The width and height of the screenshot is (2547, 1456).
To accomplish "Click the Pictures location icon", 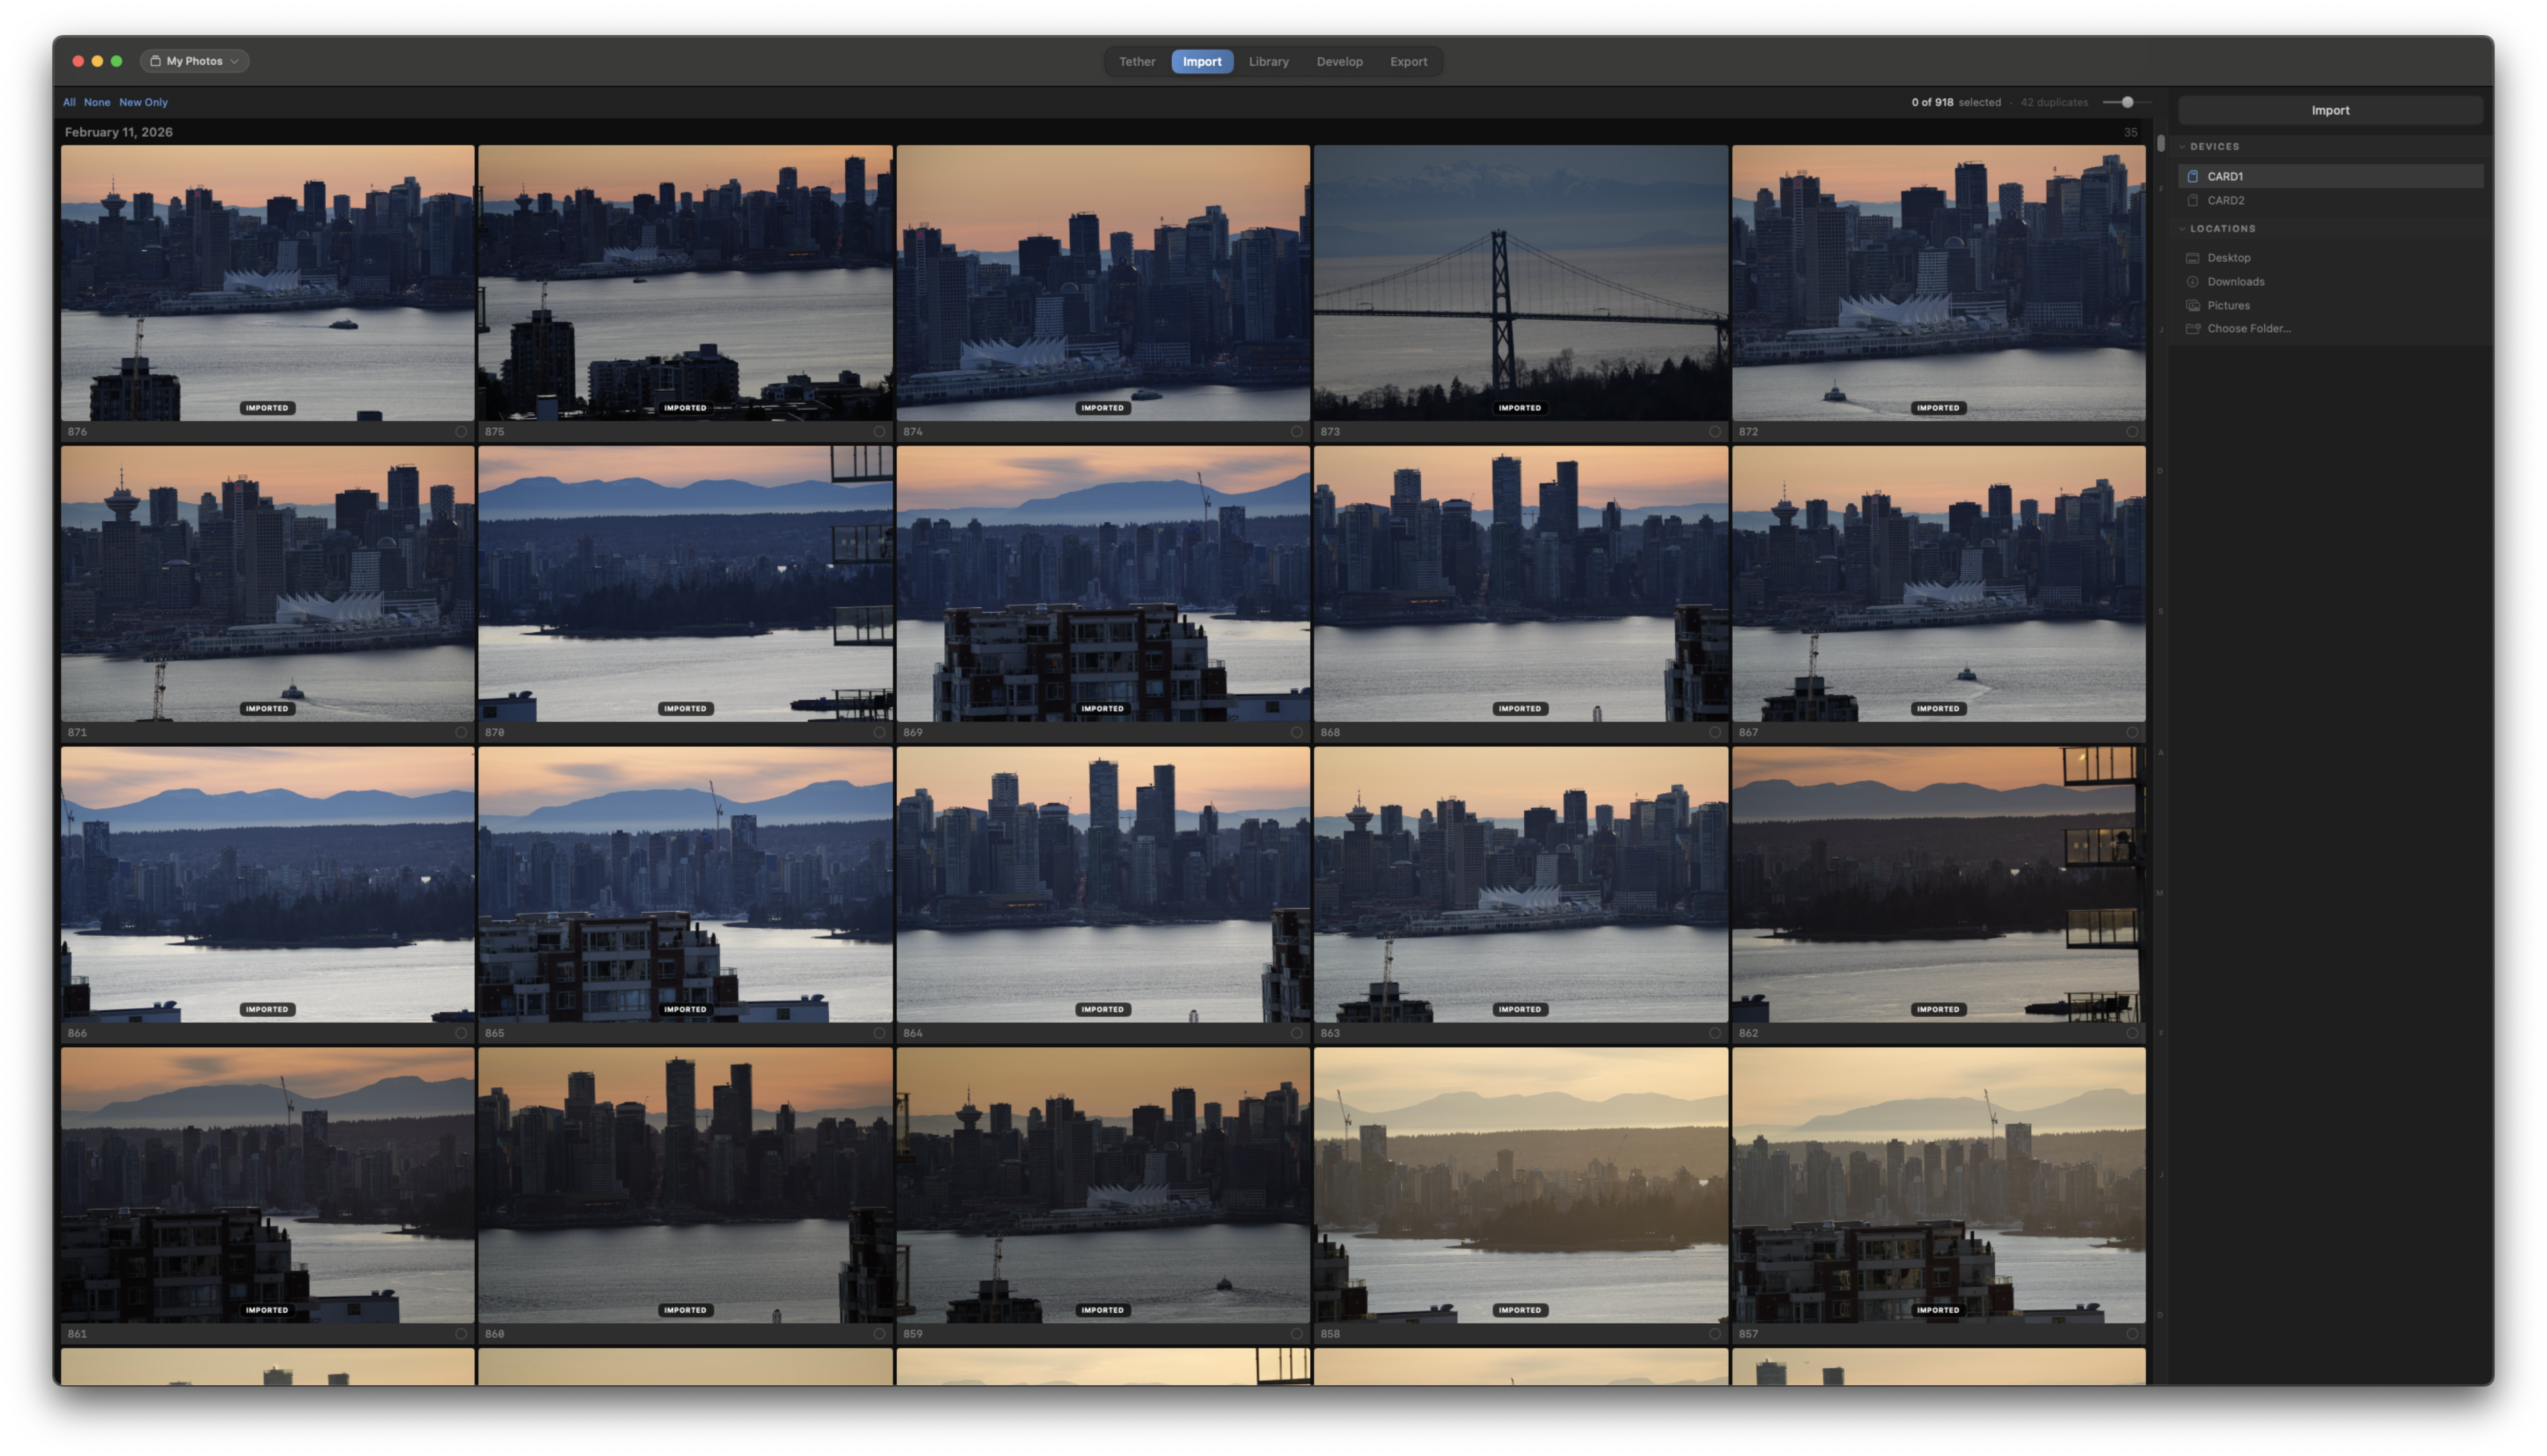I will coord(2193,305).
